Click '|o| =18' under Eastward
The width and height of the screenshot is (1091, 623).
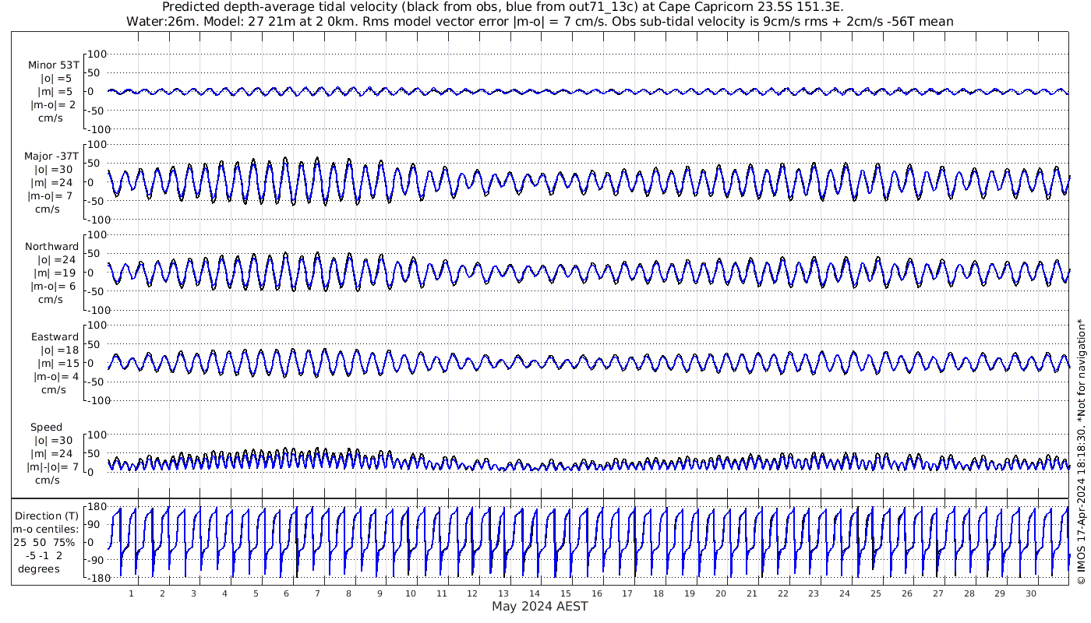58,350
